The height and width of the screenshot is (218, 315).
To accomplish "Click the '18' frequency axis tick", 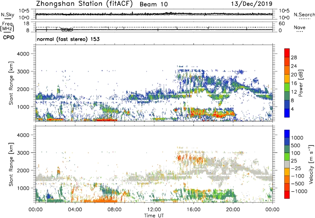I will 26,24.
